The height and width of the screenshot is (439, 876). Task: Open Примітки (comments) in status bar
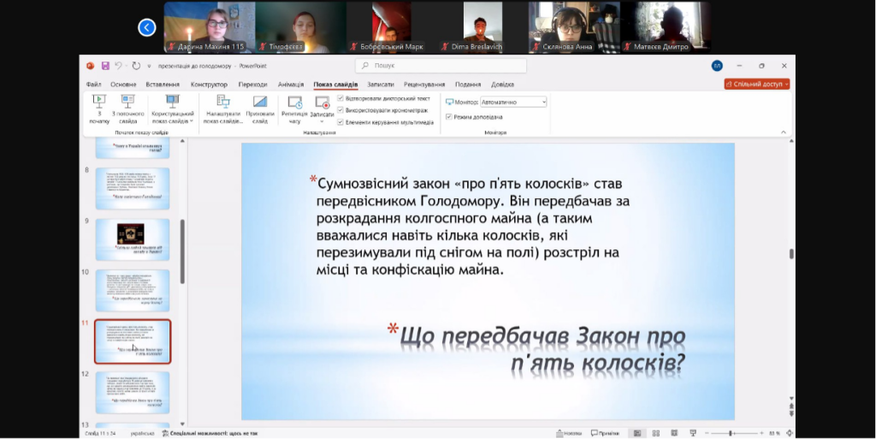click(x=605, y=433)
